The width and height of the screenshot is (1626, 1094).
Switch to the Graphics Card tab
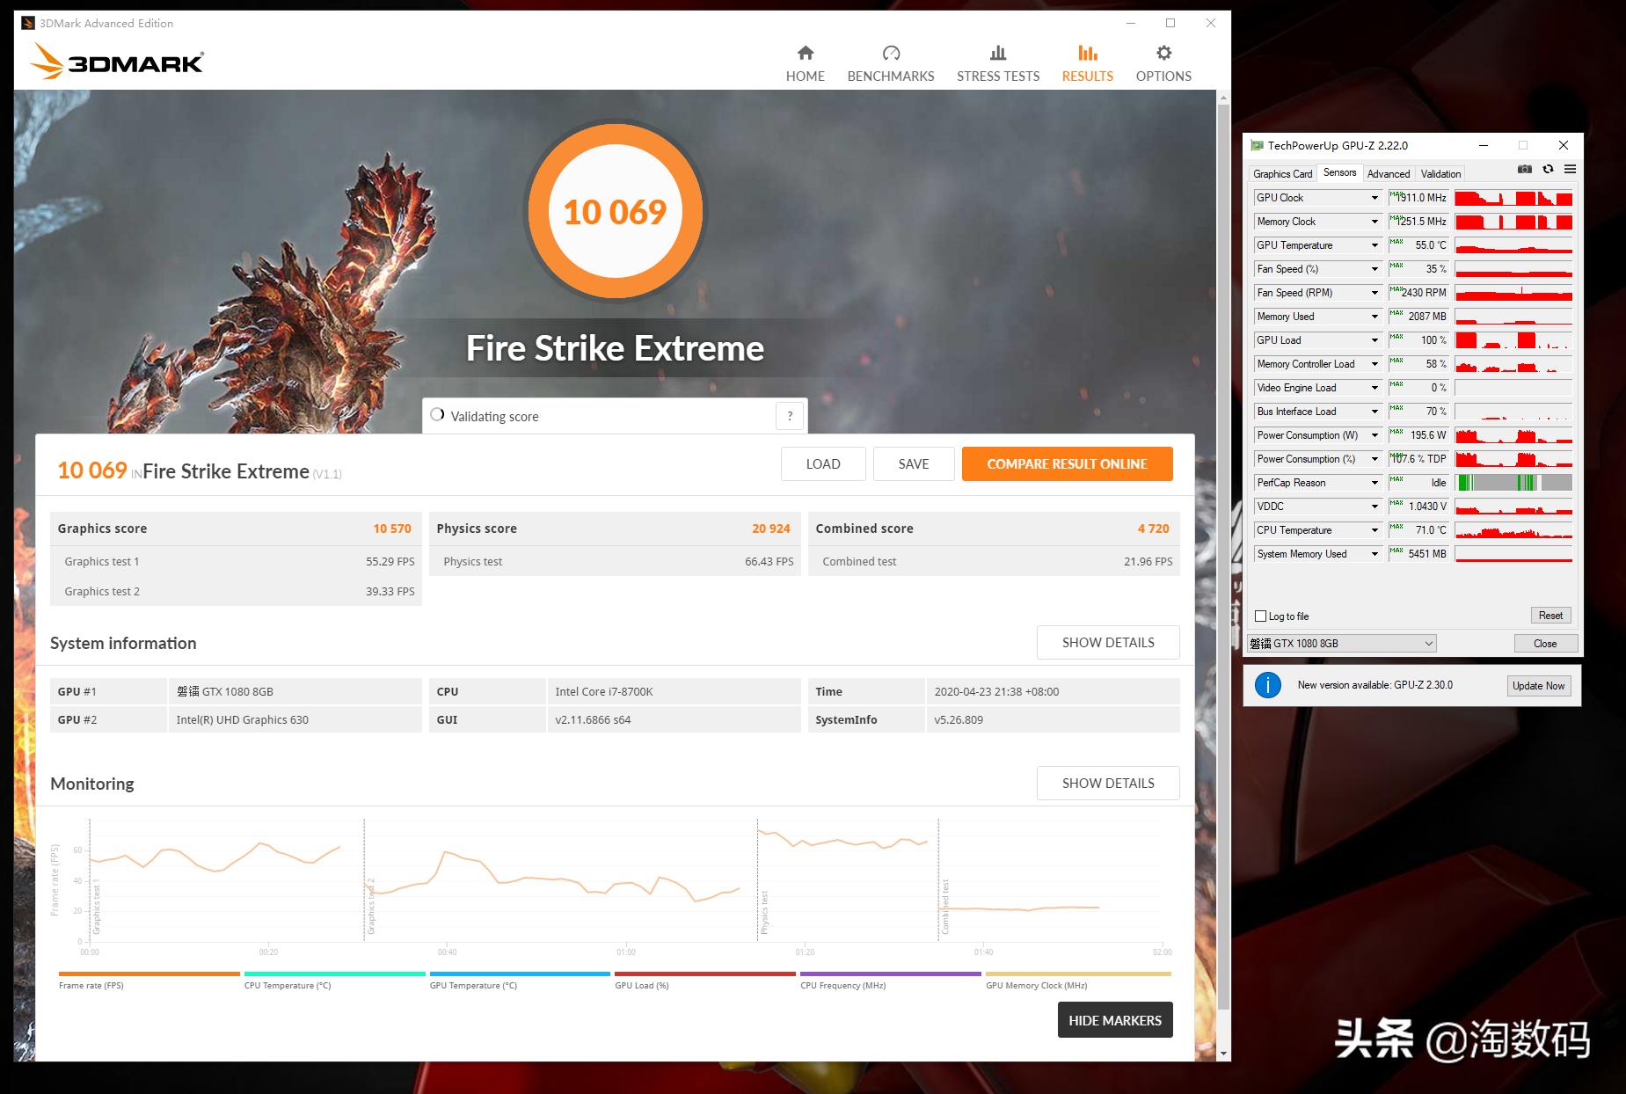pyautogui.click(x=1282, y=174)
